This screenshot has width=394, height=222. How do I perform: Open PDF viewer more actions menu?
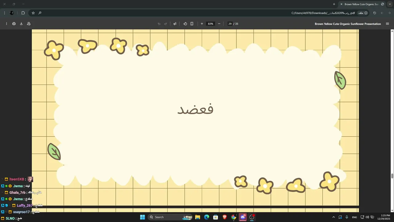click(6, 24)
